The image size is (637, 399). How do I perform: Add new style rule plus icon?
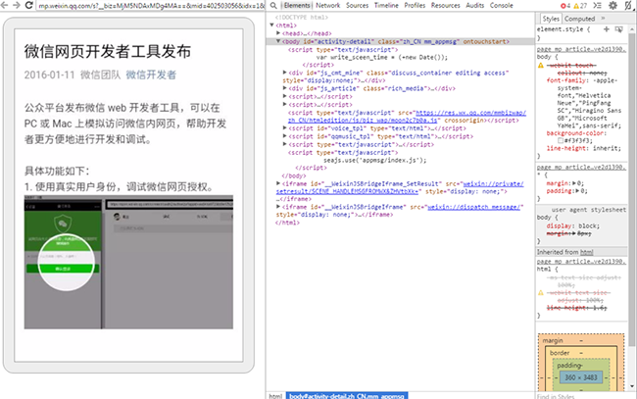pyautogui.click(x=609, y=29)
